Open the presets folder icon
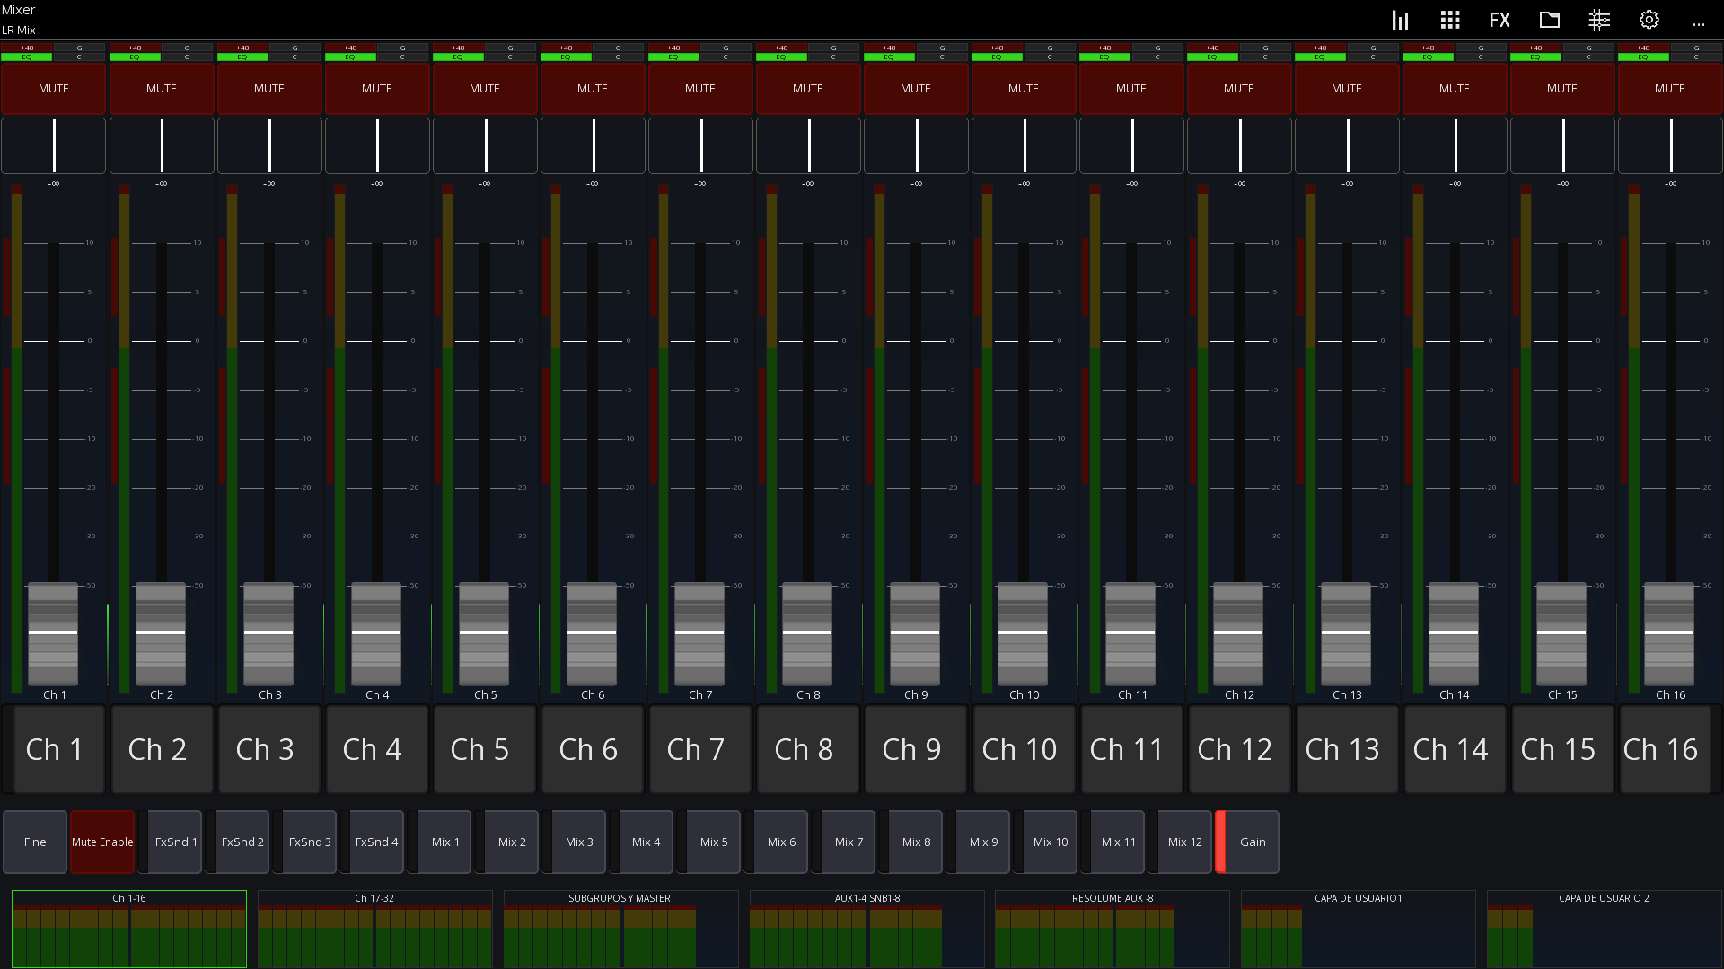The height and width of the screenshot is (969, 1724). 1550,20
